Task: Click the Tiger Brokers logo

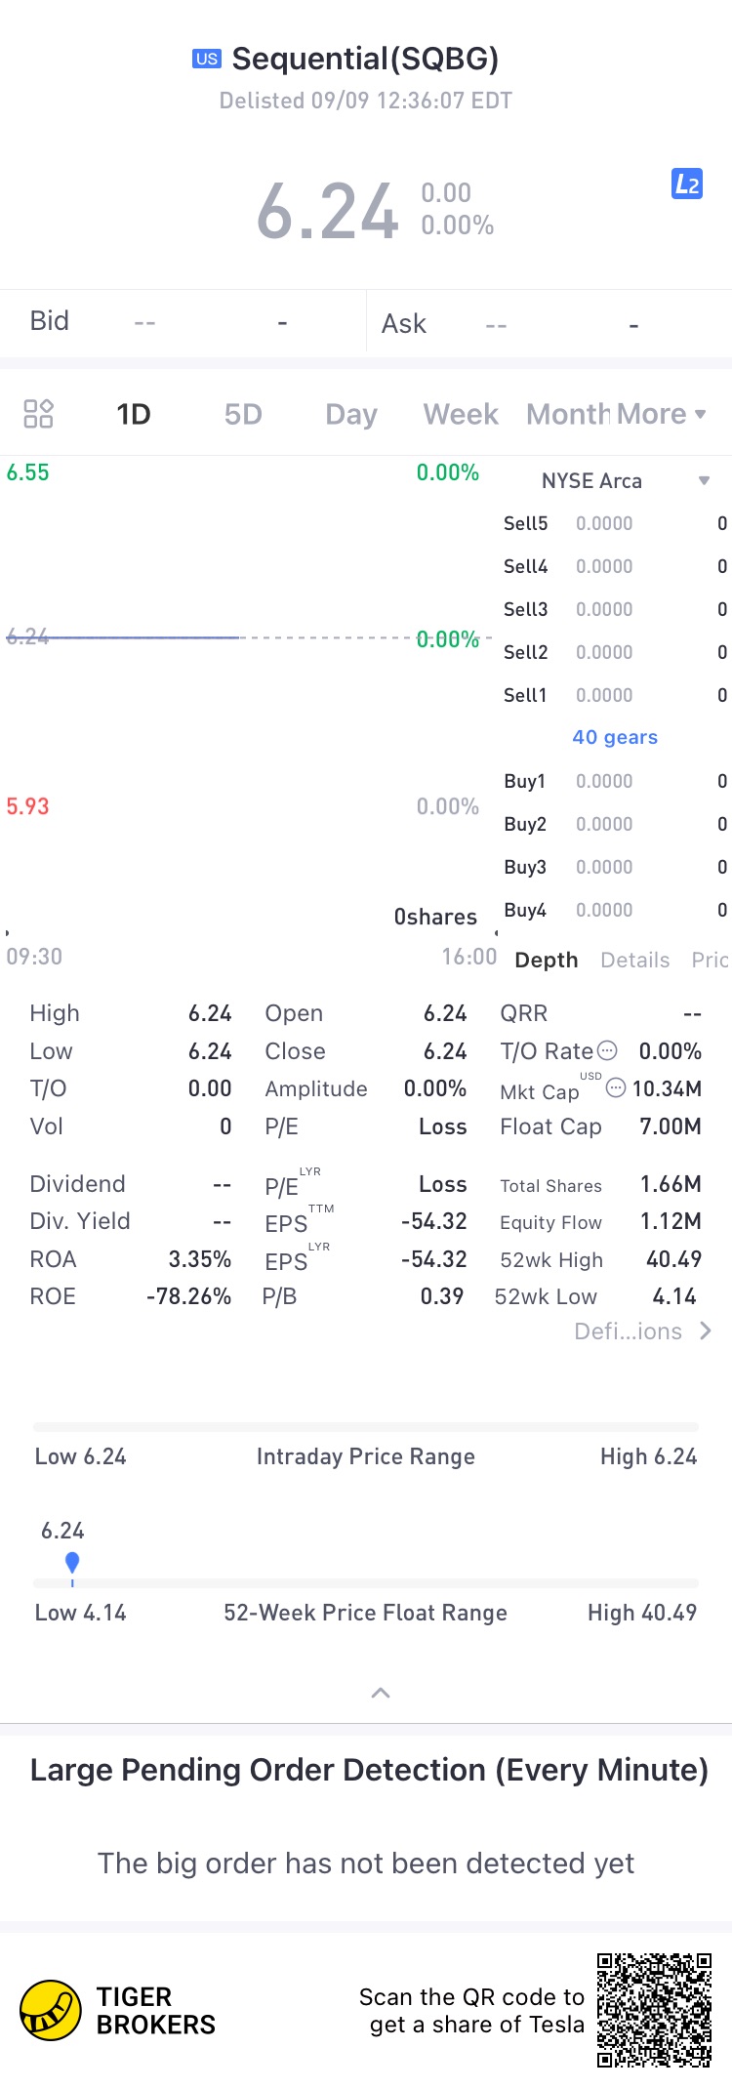Action: coord(51,2011)
